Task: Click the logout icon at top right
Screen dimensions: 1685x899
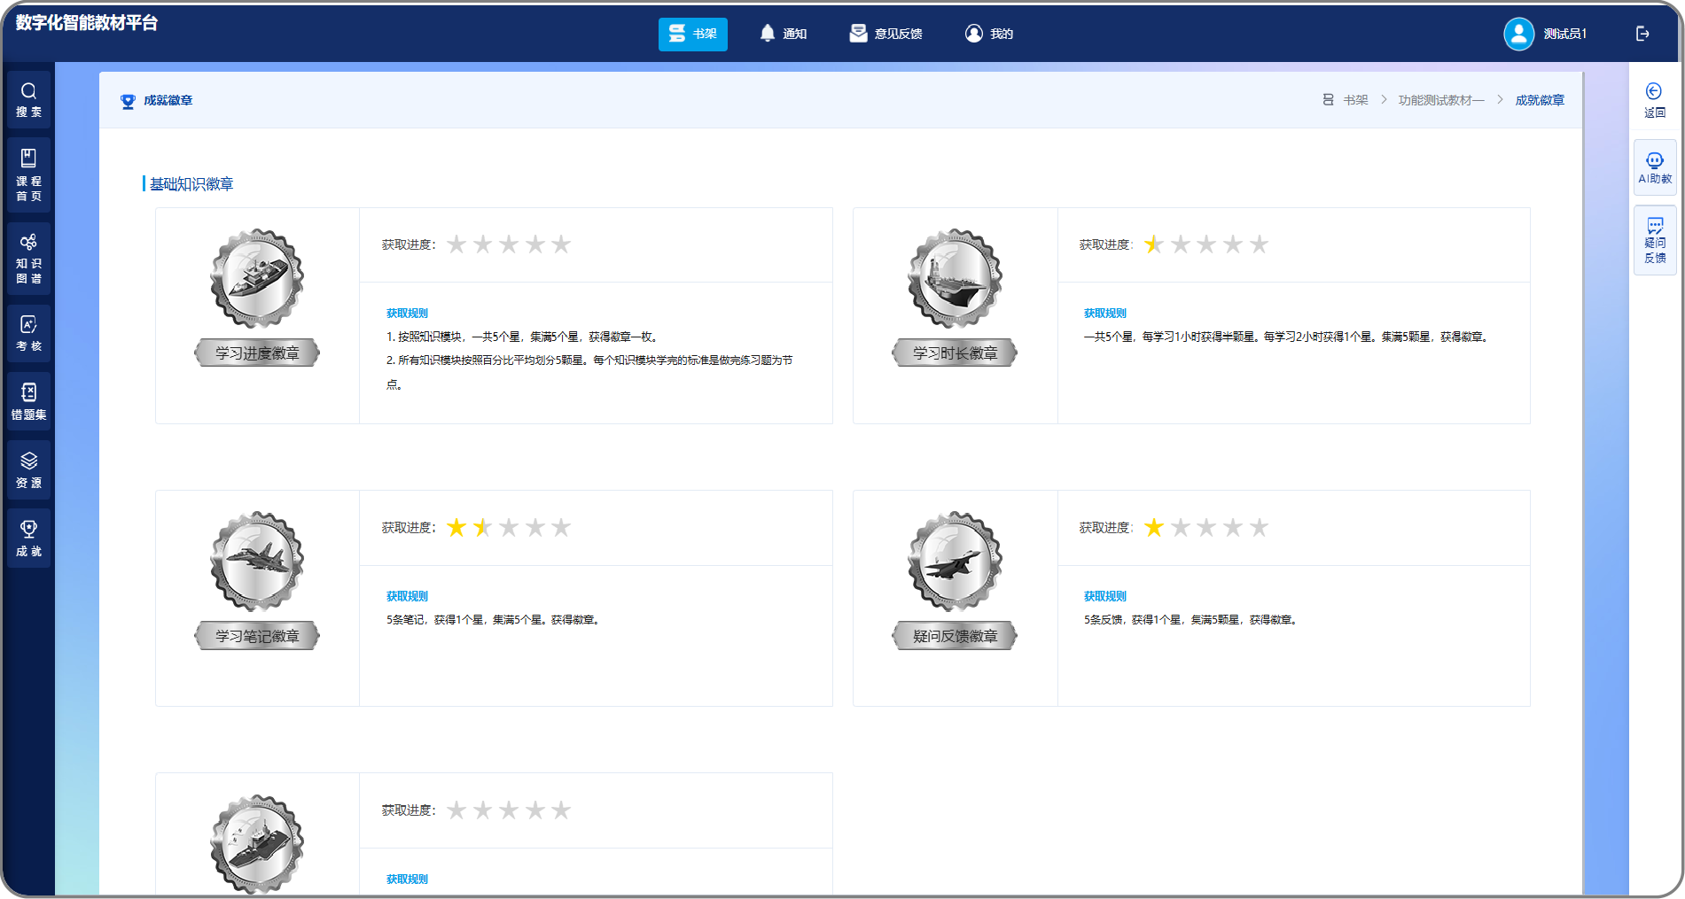Action: (1642, 34)
